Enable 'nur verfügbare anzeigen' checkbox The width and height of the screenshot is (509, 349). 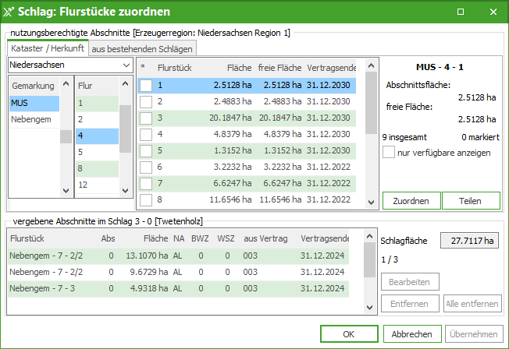point(389,153)
